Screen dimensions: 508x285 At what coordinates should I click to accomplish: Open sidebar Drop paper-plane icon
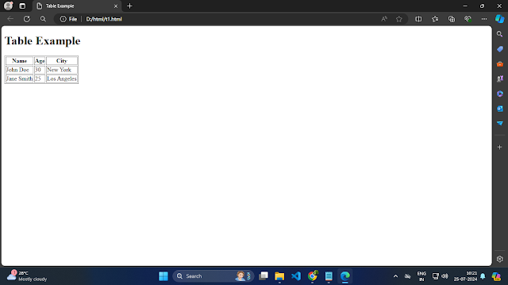(x=500, y=123)
